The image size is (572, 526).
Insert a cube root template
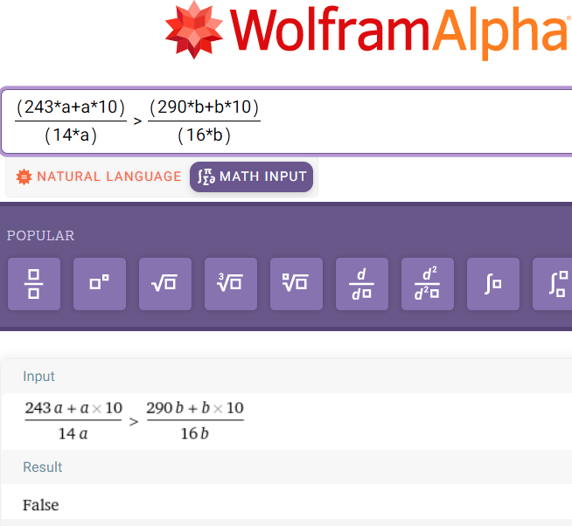pos(231,284)
